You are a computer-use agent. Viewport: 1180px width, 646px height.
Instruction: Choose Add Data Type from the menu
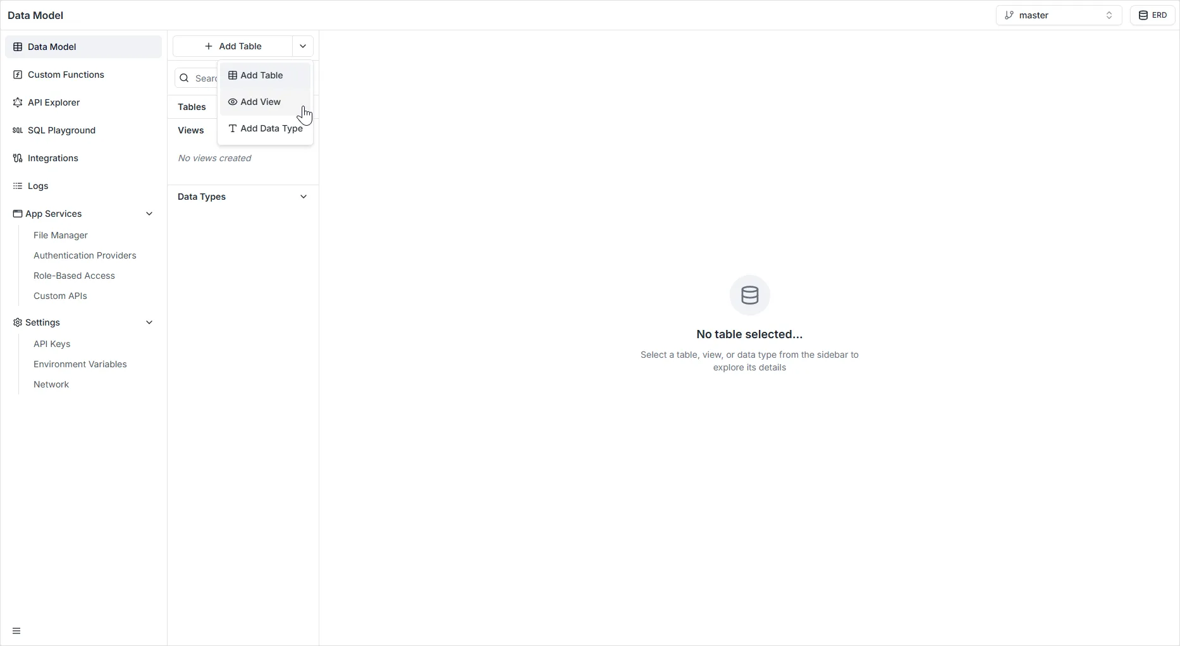(271, 128)
